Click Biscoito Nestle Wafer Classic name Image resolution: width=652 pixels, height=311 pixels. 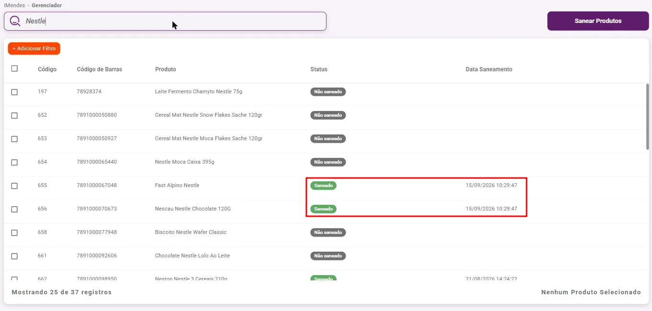[191, 232]
